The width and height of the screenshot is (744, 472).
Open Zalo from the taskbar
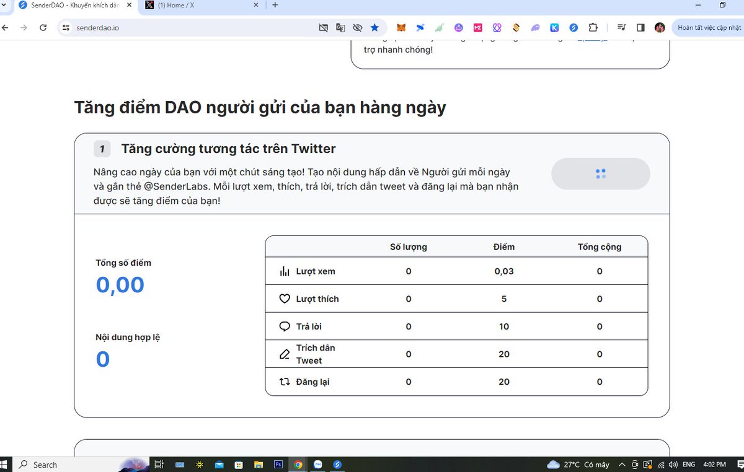click(318, 464)
